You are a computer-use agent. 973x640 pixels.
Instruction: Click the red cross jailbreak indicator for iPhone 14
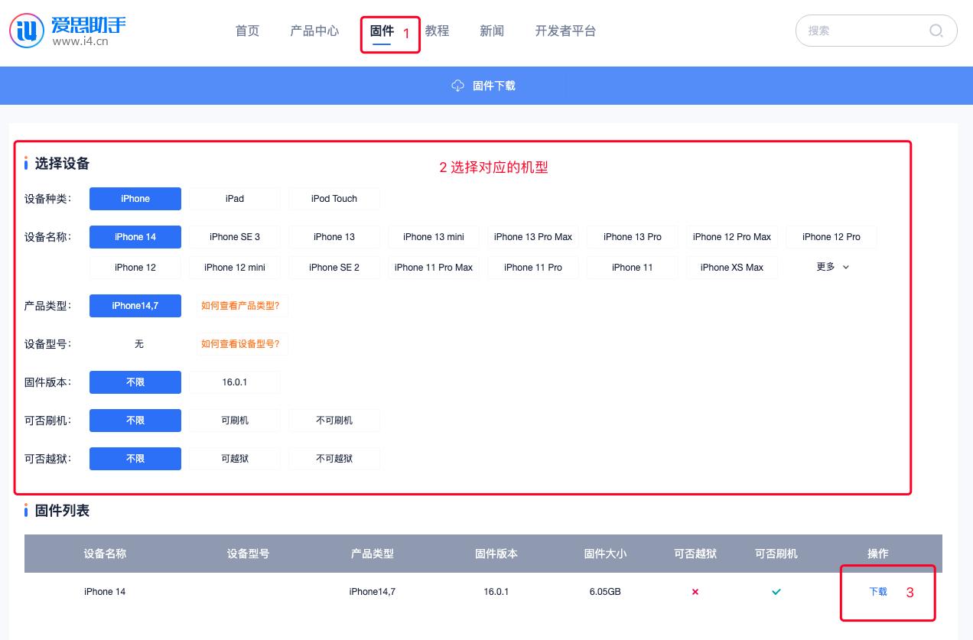695,591
